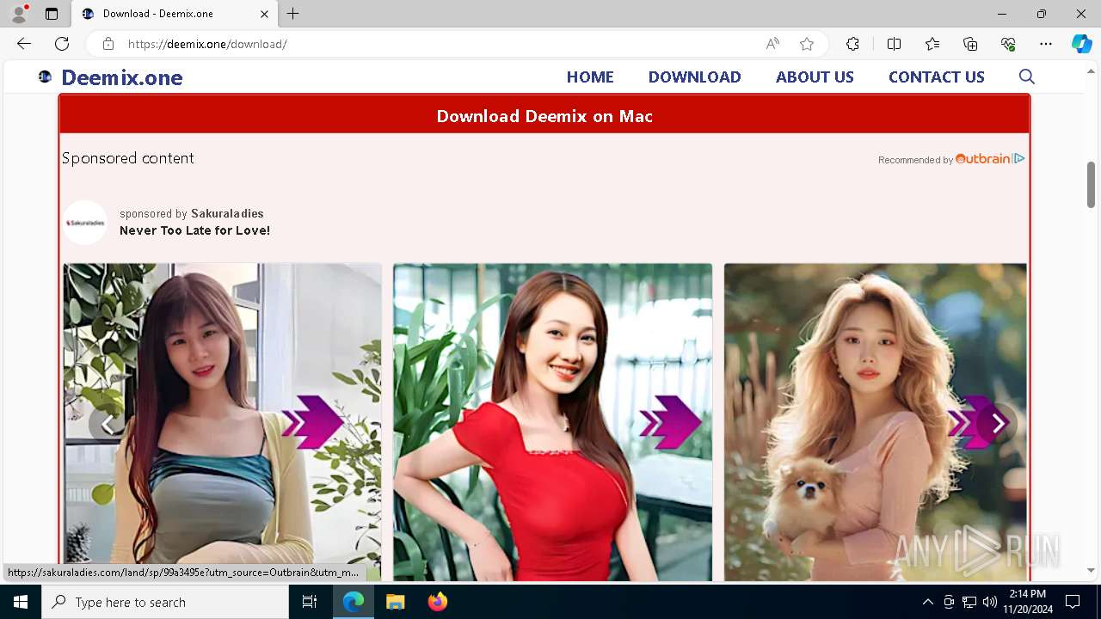Viewport: 1101px width, 619px height.
Task: Click the vertical page scrollbar thumb
Action: click(x=1091, y=184)
